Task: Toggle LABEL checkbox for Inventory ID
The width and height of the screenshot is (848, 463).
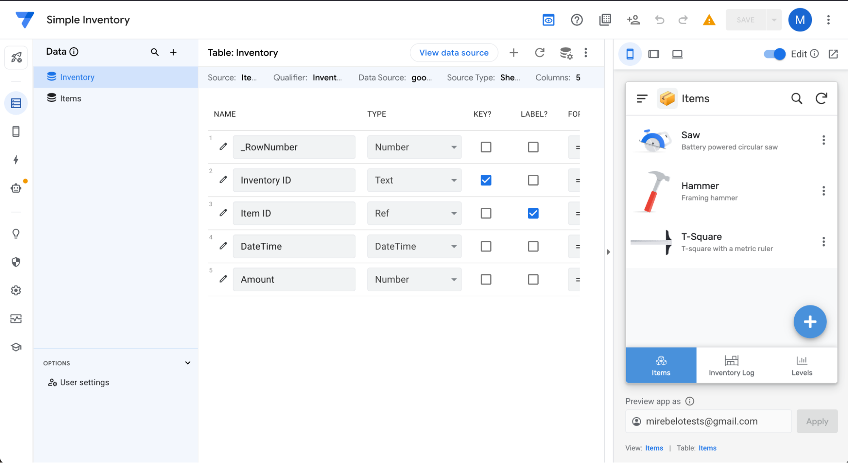Action: click(533, 180)
